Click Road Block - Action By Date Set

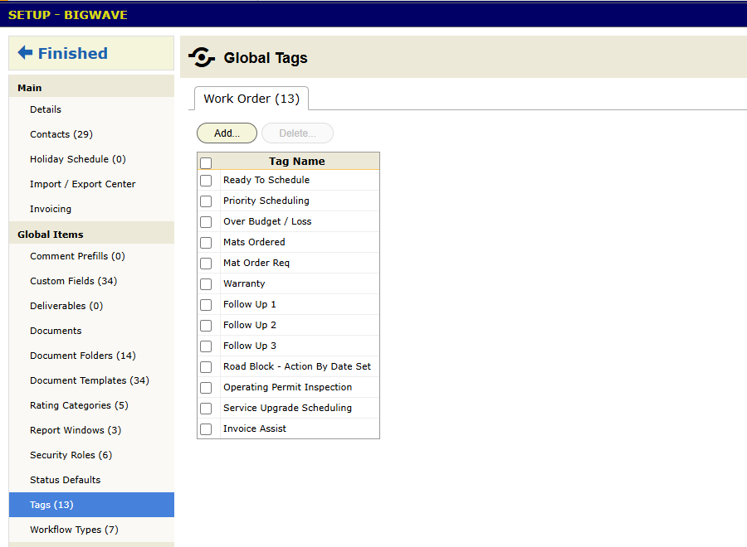pos(297,366)
